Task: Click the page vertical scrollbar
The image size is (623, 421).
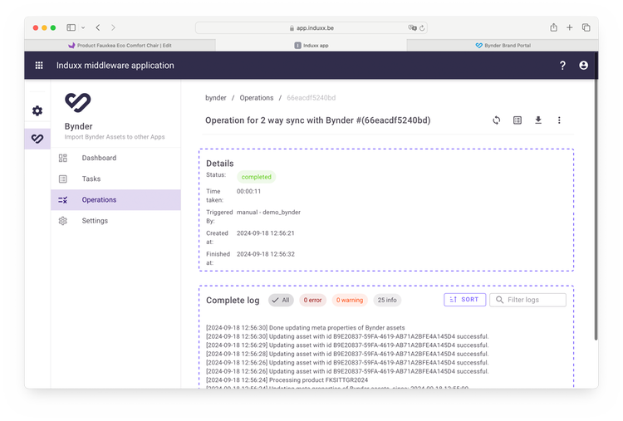Action: [596, 209]
